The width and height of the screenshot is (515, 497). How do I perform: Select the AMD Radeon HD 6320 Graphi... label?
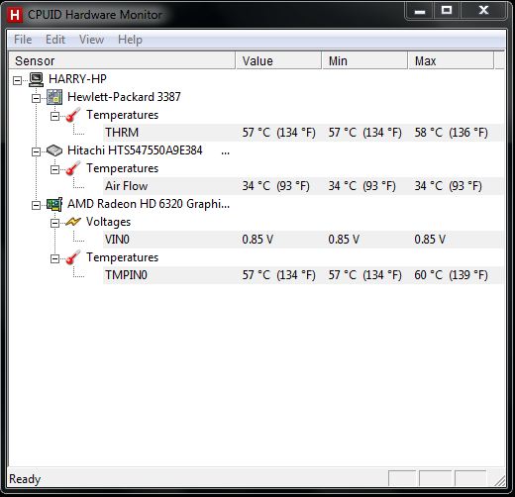pyautogui.click(x=149, y=204)
